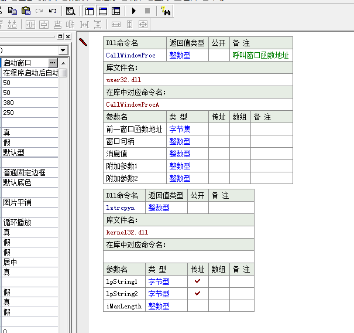
Task: Click the make same width icon
Action: pyautogui.click(x=116, y=25)
